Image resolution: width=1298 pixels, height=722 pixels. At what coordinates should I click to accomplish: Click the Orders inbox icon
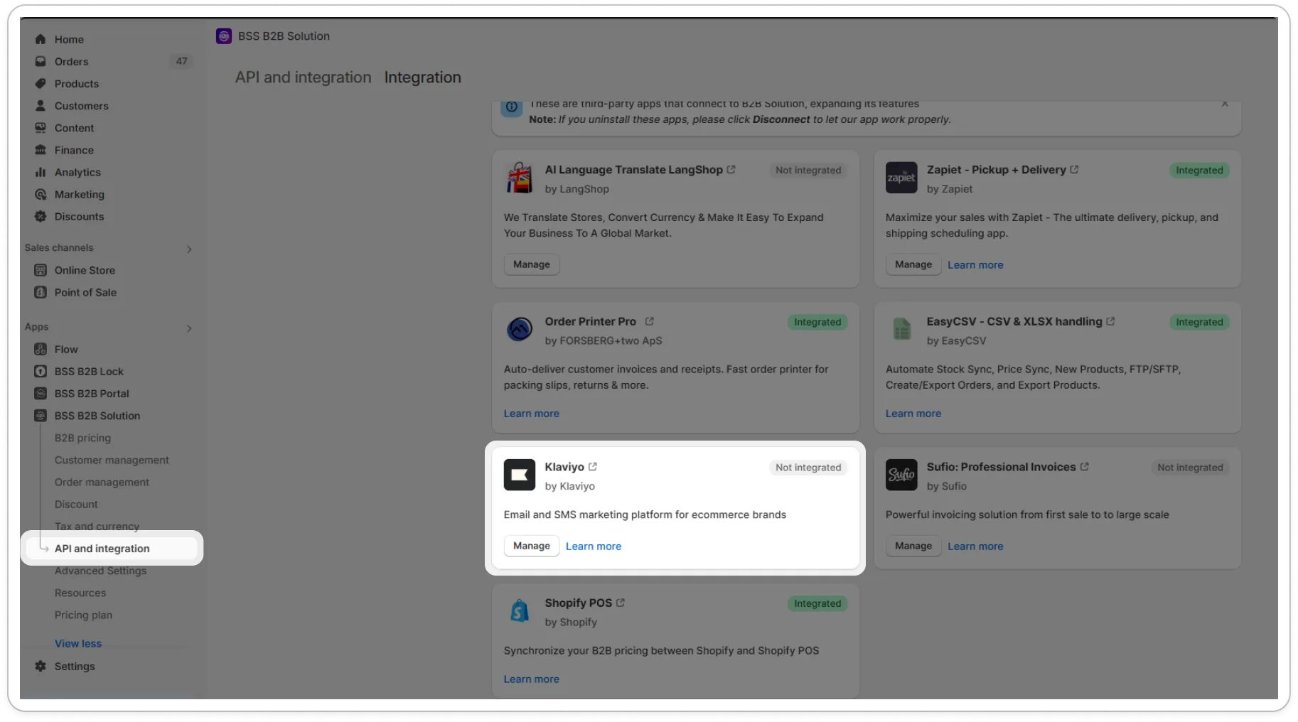(x=41, y=61)
